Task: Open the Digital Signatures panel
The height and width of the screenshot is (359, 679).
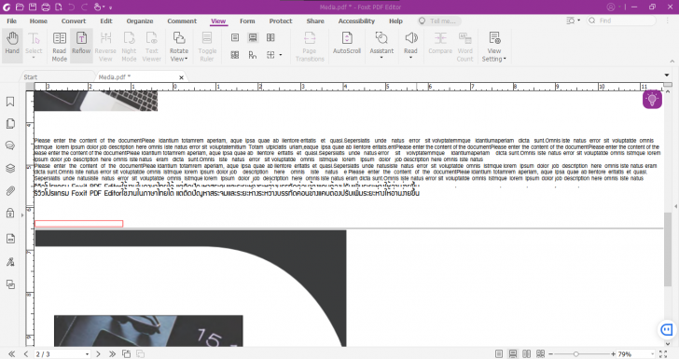Action: coord(10,262)
